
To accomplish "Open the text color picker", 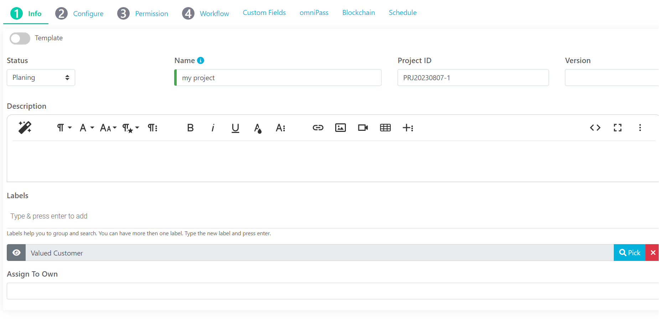I will click(x=258, y=128).
